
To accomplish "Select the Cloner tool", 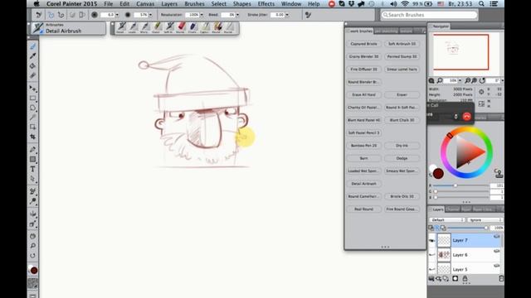I will tap(33, 191).
